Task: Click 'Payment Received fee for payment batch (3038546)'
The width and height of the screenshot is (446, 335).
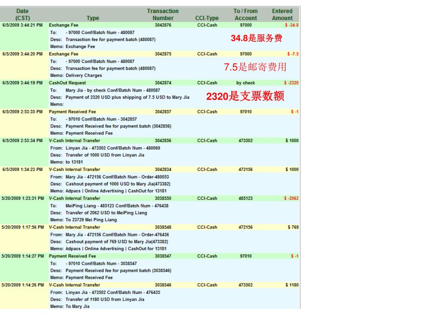Action: [x=118, y=270]
